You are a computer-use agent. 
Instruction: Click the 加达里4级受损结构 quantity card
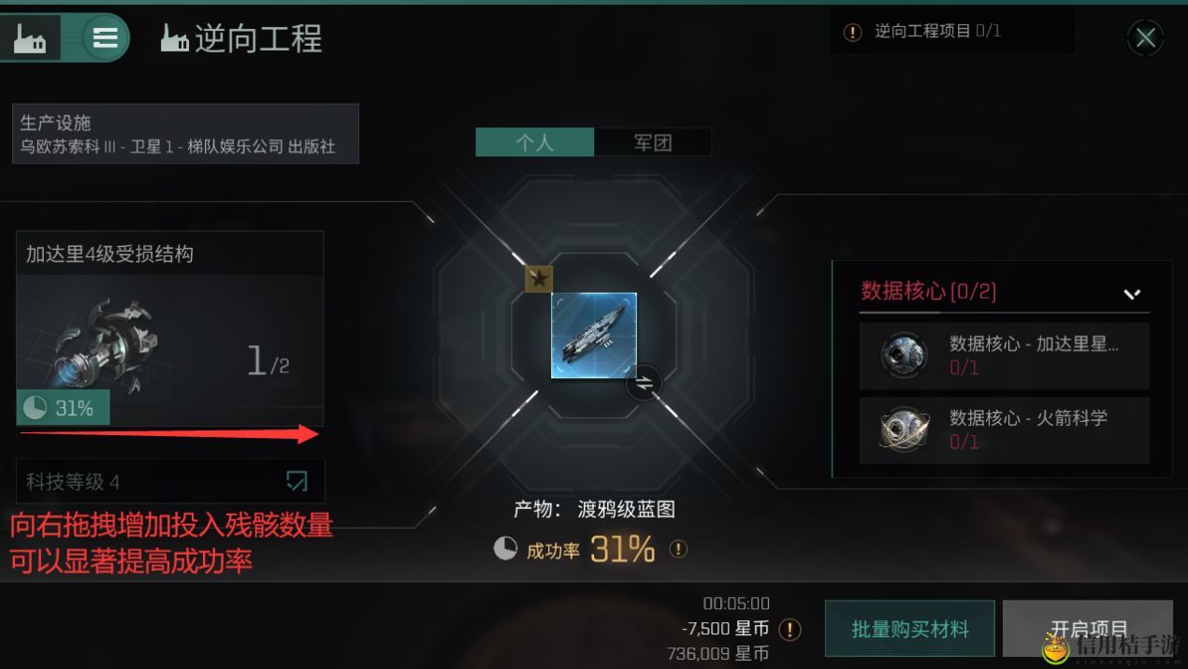(x=170, y=328)
